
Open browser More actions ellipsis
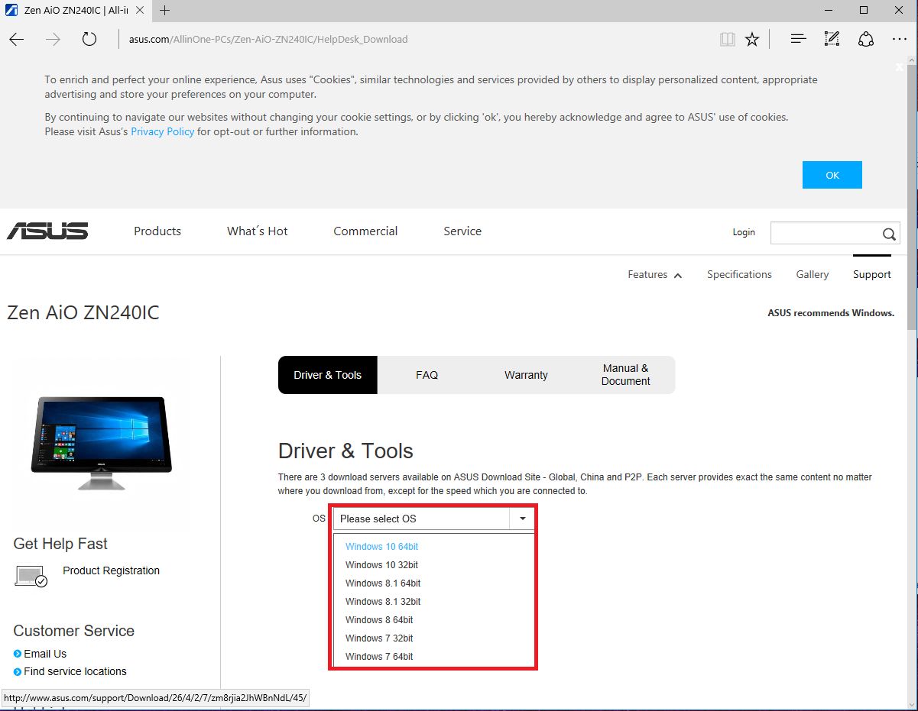coord(899,39)
